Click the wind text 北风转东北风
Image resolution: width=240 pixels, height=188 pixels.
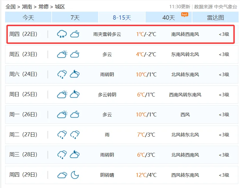pos(185,135)
